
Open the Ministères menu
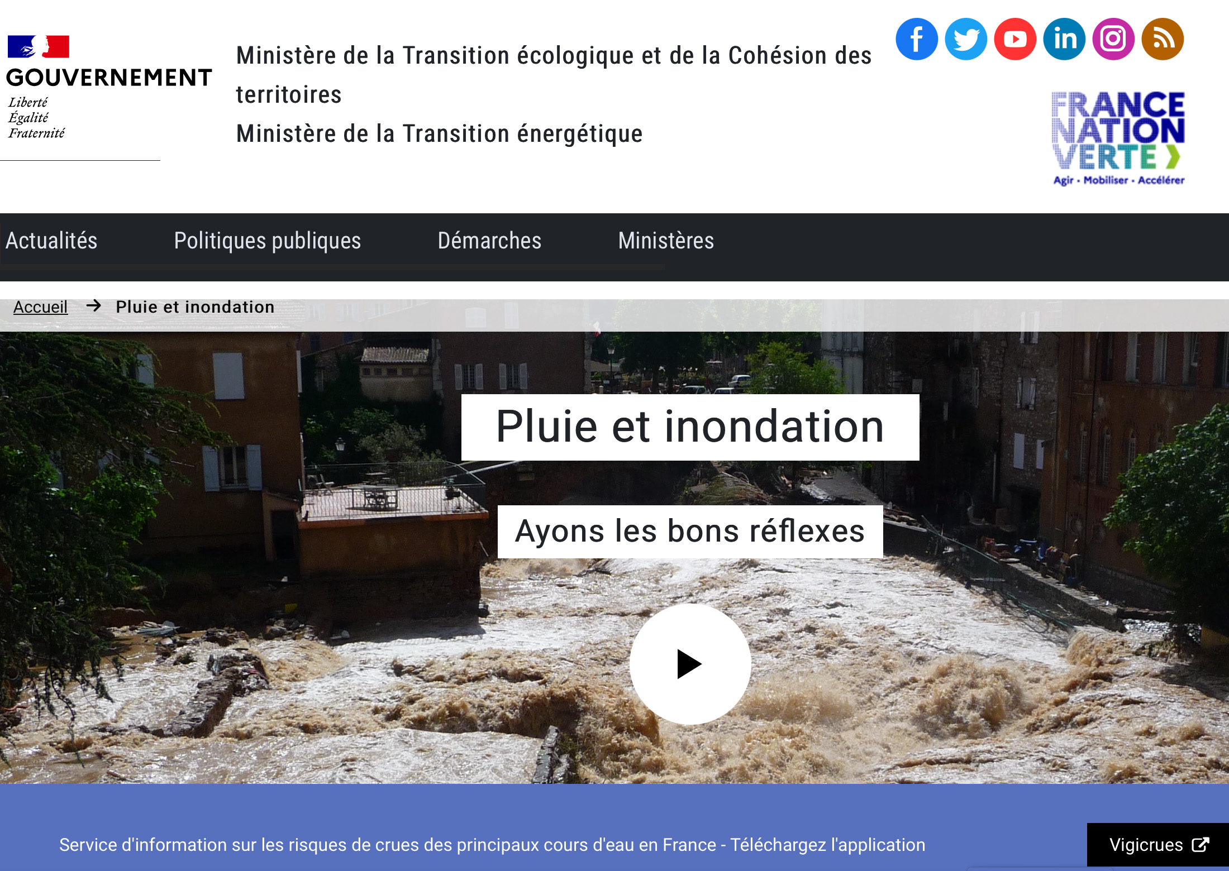click(666, 241)
